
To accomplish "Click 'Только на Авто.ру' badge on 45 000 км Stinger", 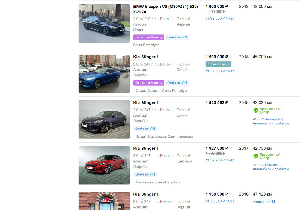I will 149,83.
